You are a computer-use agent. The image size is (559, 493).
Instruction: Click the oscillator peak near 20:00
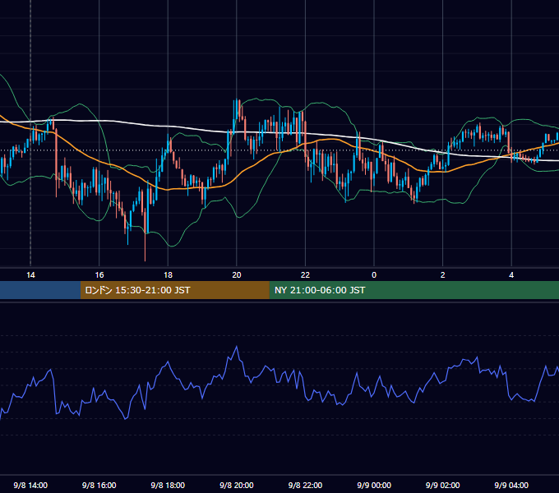pos(237,347)
